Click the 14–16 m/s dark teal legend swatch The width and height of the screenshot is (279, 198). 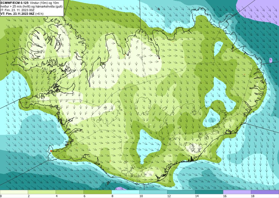point(209,192)
